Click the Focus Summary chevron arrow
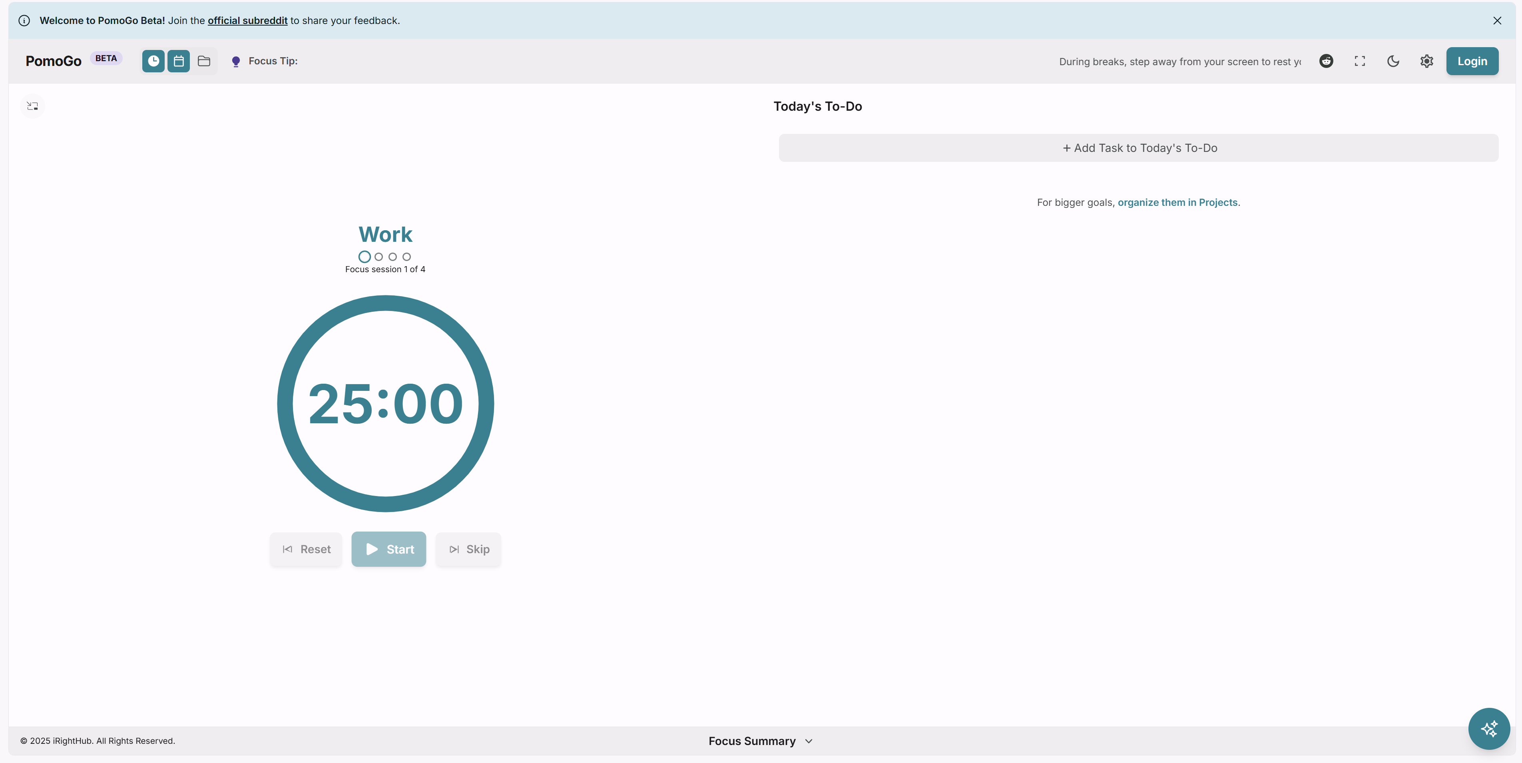This screenshot has height=763, width=1522. (809, 741)
